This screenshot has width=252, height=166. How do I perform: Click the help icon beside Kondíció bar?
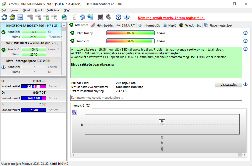click(x=245, y=41)
